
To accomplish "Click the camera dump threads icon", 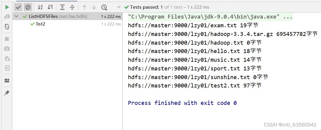I will click(7, 49).
